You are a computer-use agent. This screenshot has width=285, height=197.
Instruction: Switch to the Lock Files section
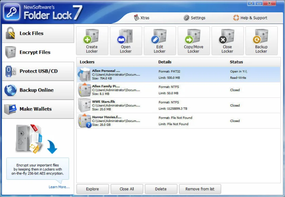(x=38, y=33)
